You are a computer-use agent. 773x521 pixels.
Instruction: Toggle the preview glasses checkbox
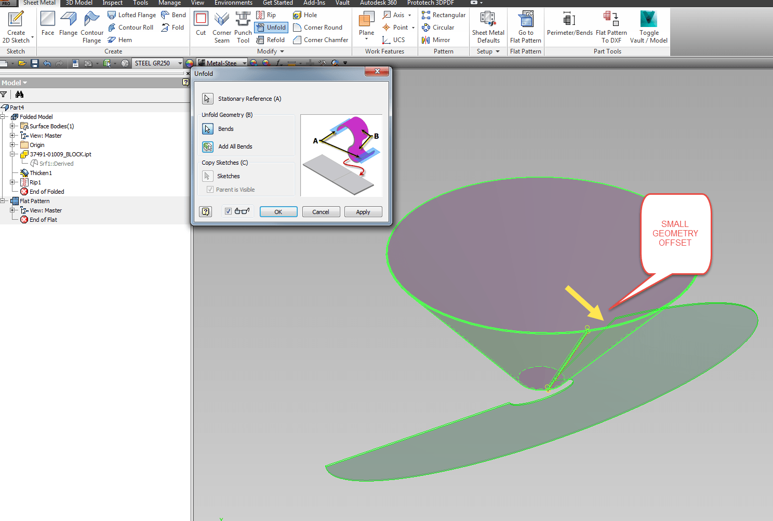(x=229, y=211)
